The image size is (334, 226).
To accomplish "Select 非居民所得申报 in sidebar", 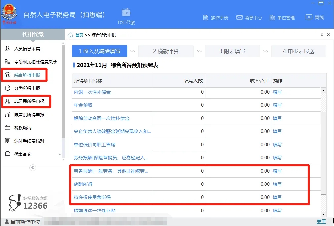I will [x=29, y=101].
